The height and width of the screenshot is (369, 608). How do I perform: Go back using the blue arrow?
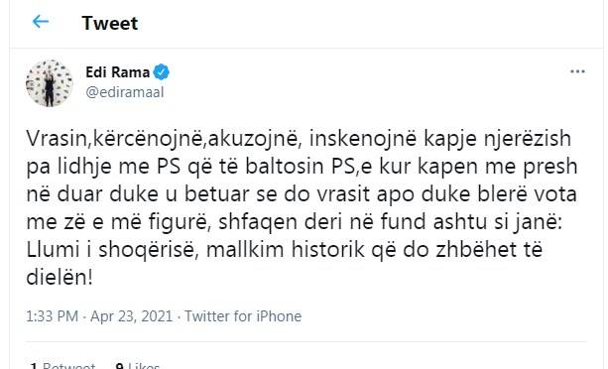pyautogui.click(x=41, y=22)
